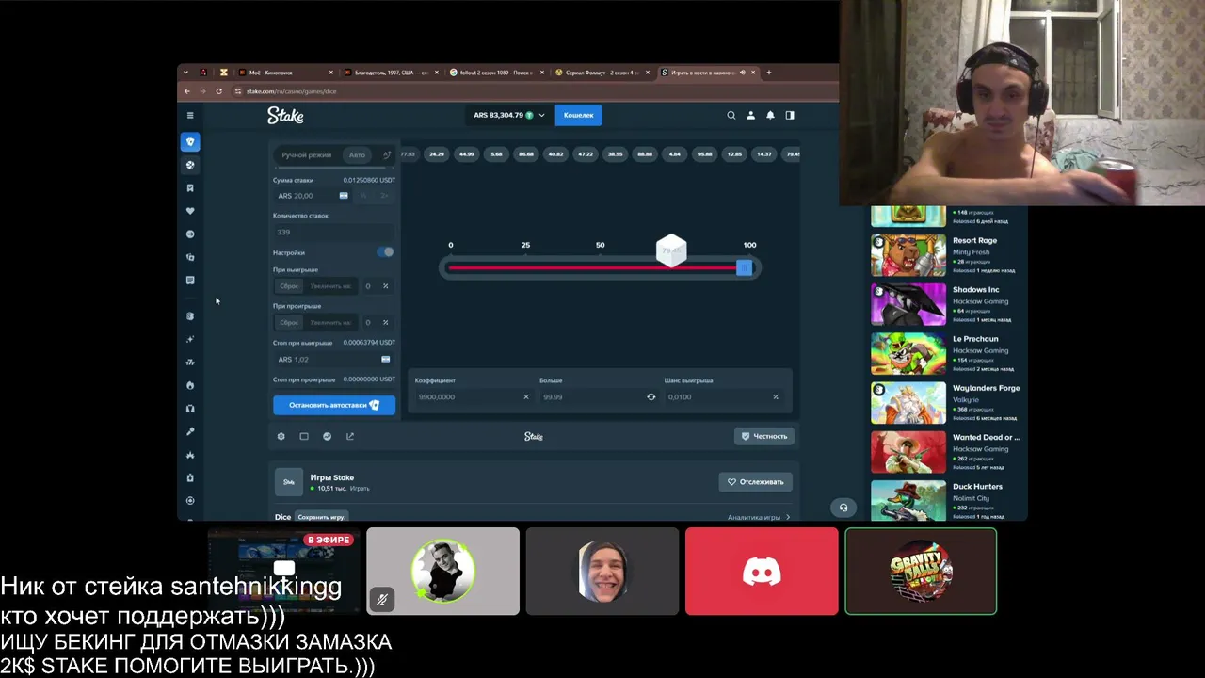Toggle theater mode rectangle icon

304,436
